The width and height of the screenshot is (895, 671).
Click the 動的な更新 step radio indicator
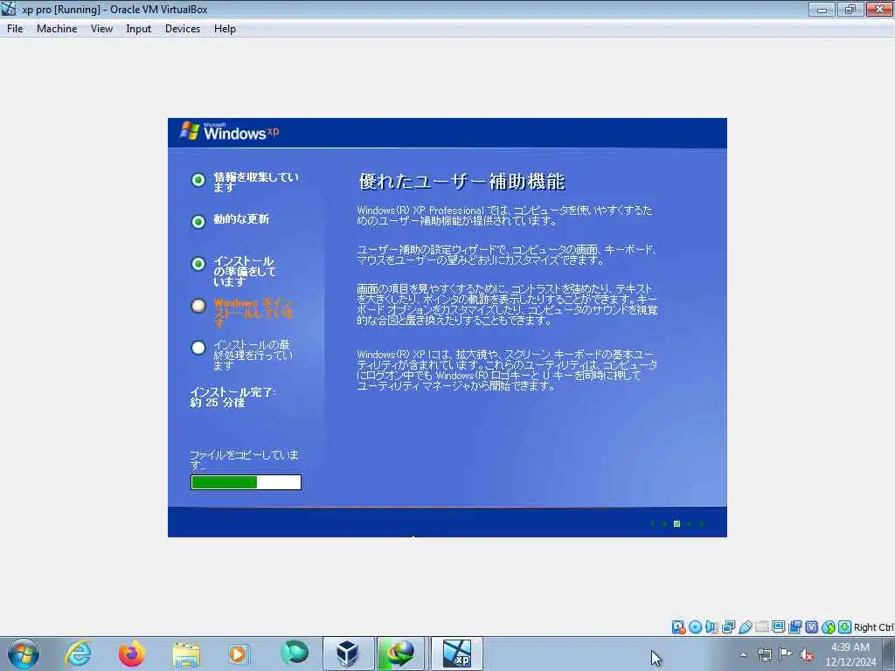[198, 221]
